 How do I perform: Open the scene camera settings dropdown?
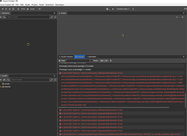tap(177, 17)
